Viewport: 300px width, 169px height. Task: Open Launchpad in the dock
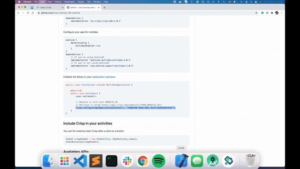click(x=65, y=161)
